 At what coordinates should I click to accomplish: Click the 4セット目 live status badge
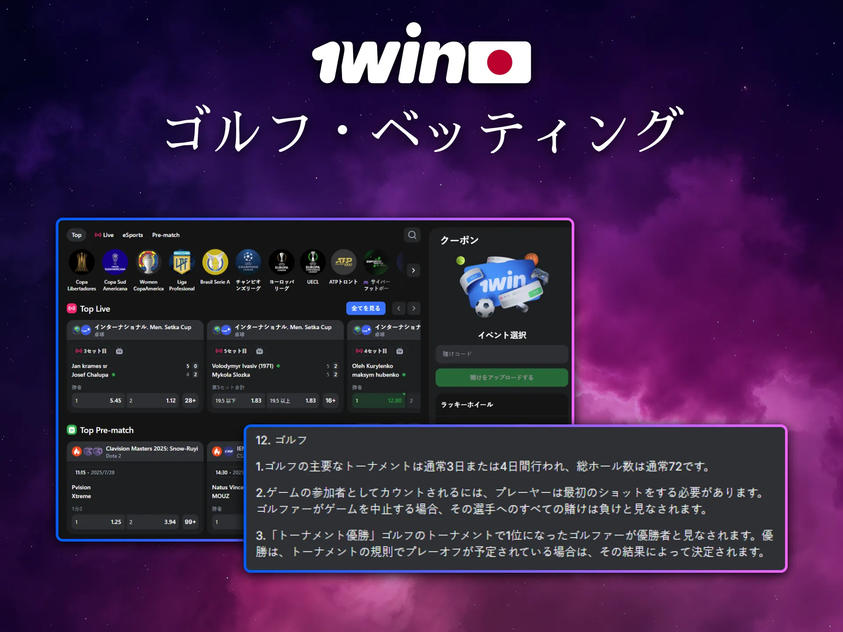pyautogui.click(x=371, y=351)
